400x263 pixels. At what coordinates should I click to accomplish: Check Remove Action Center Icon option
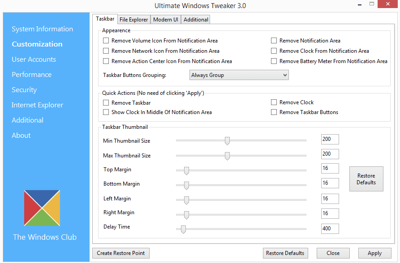click(106, 61)
